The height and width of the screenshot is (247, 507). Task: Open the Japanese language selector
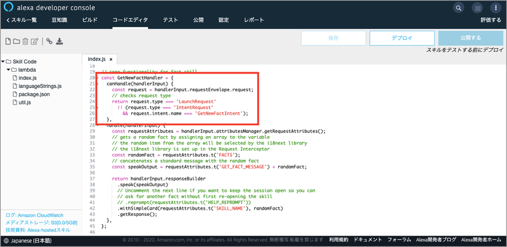point(28,241)
